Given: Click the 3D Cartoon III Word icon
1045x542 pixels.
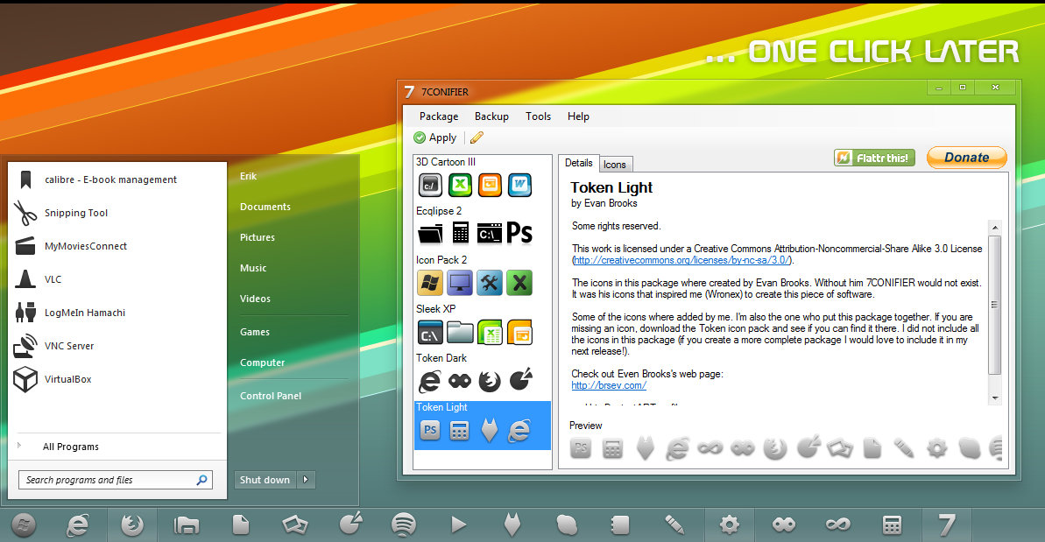Looking at the screenshot, I should (x=519, y=185).
